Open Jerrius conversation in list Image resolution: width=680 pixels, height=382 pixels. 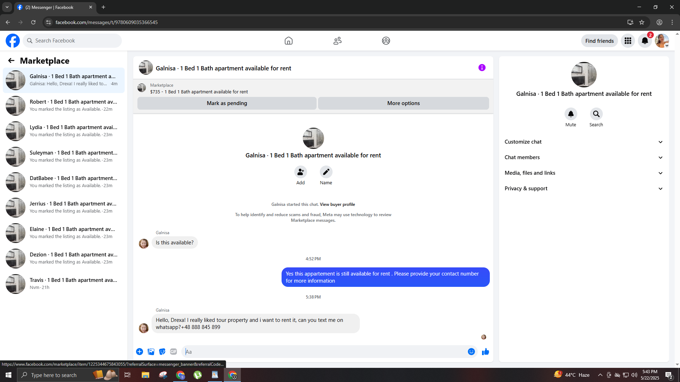[x=64, y=208]
